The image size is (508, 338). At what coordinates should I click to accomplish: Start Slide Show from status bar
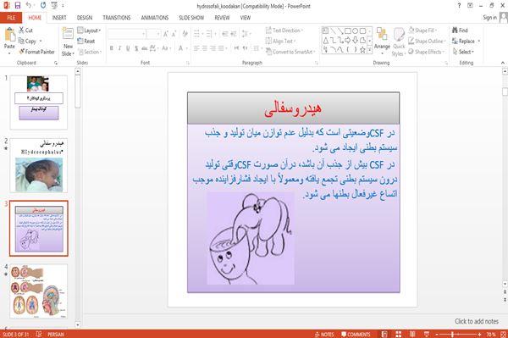[x=427, y=334]
